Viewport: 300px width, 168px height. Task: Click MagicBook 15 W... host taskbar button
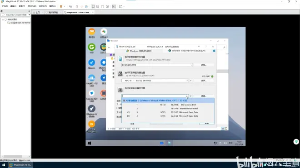[x=20, y=165]
